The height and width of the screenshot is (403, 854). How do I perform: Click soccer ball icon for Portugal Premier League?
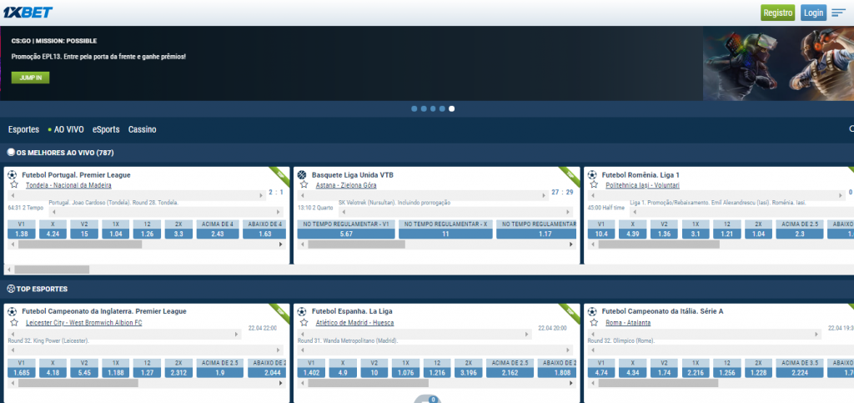click(x=13, y=175)
